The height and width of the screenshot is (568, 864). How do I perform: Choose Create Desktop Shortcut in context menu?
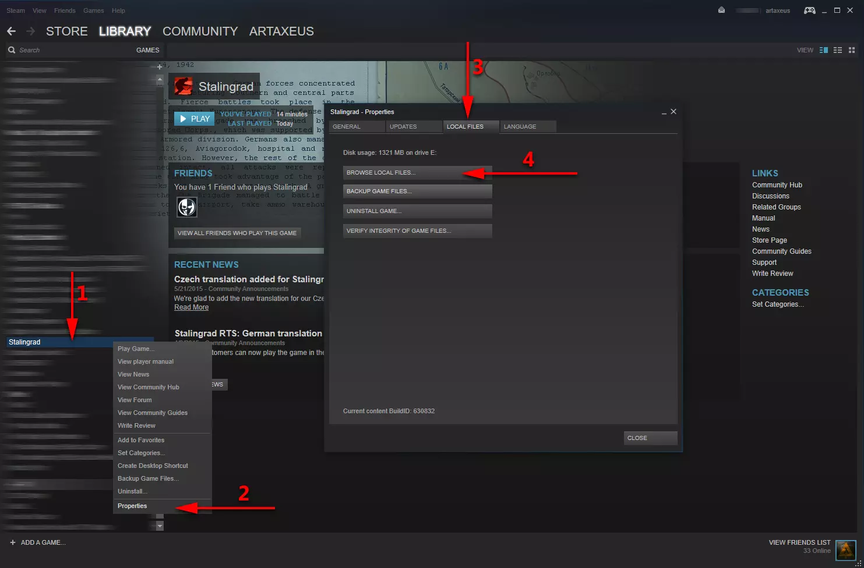[162, 466]
